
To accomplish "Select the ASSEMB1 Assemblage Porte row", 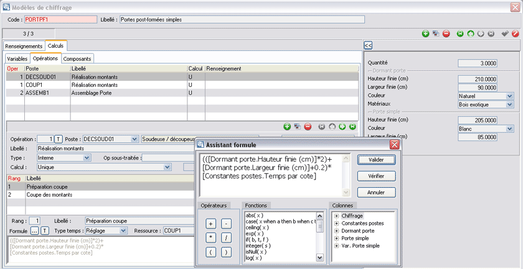I will [182, 93].
